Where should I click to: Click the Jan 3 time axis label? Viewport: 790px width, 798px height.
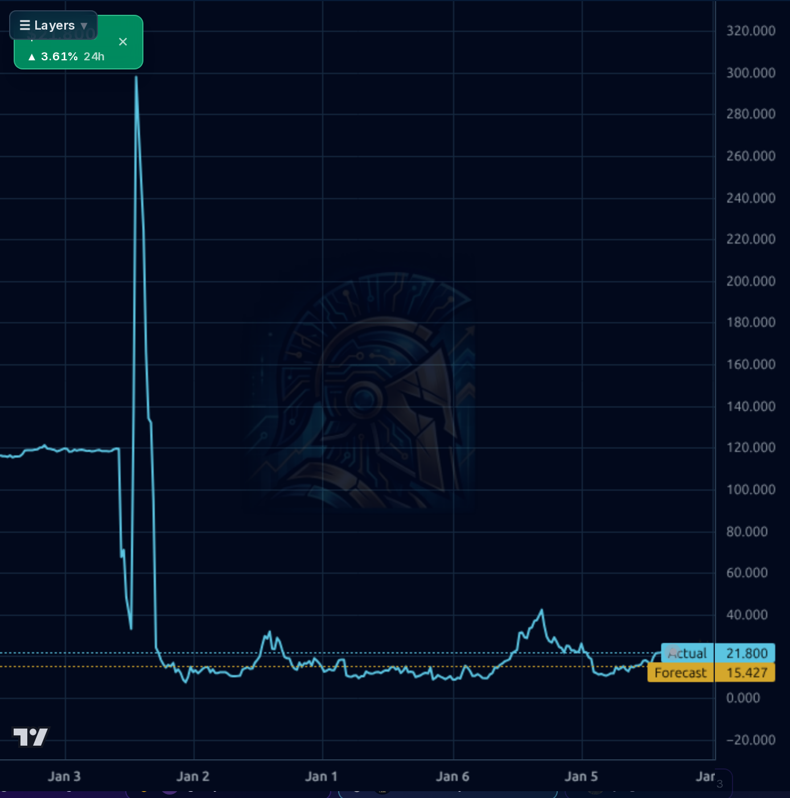click(x=64, y=776)
